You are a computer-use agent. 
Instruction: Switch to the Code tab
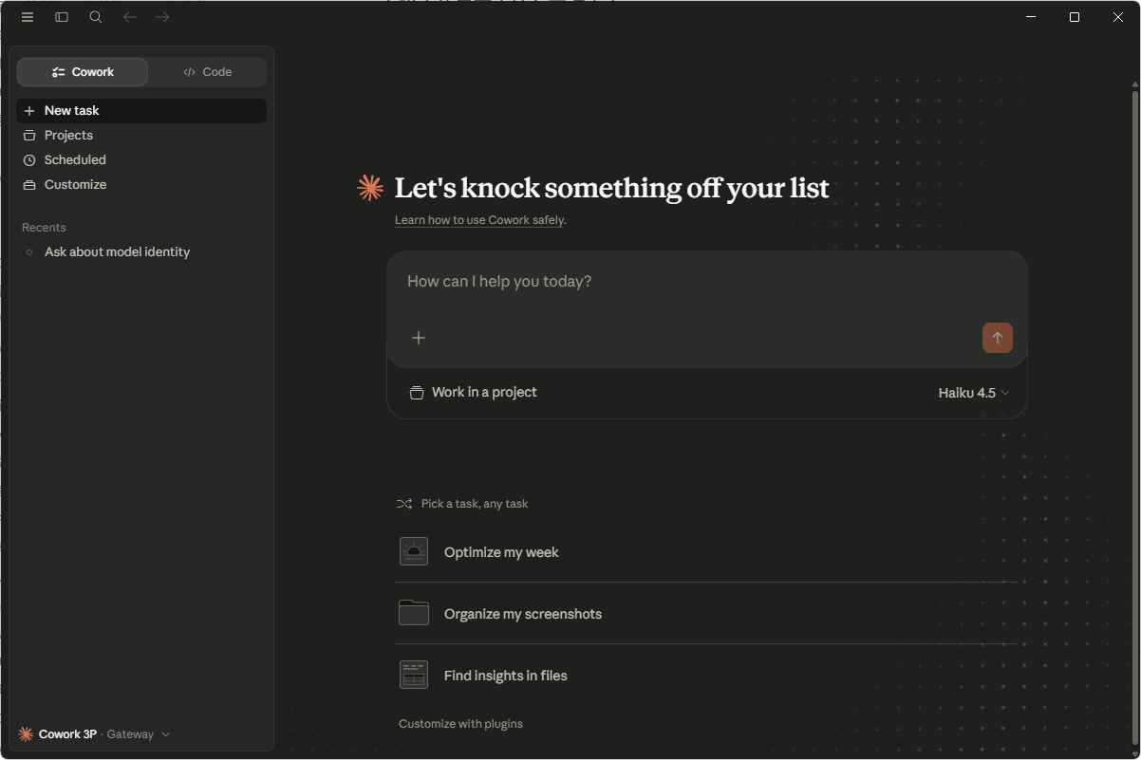coord(207,72)
